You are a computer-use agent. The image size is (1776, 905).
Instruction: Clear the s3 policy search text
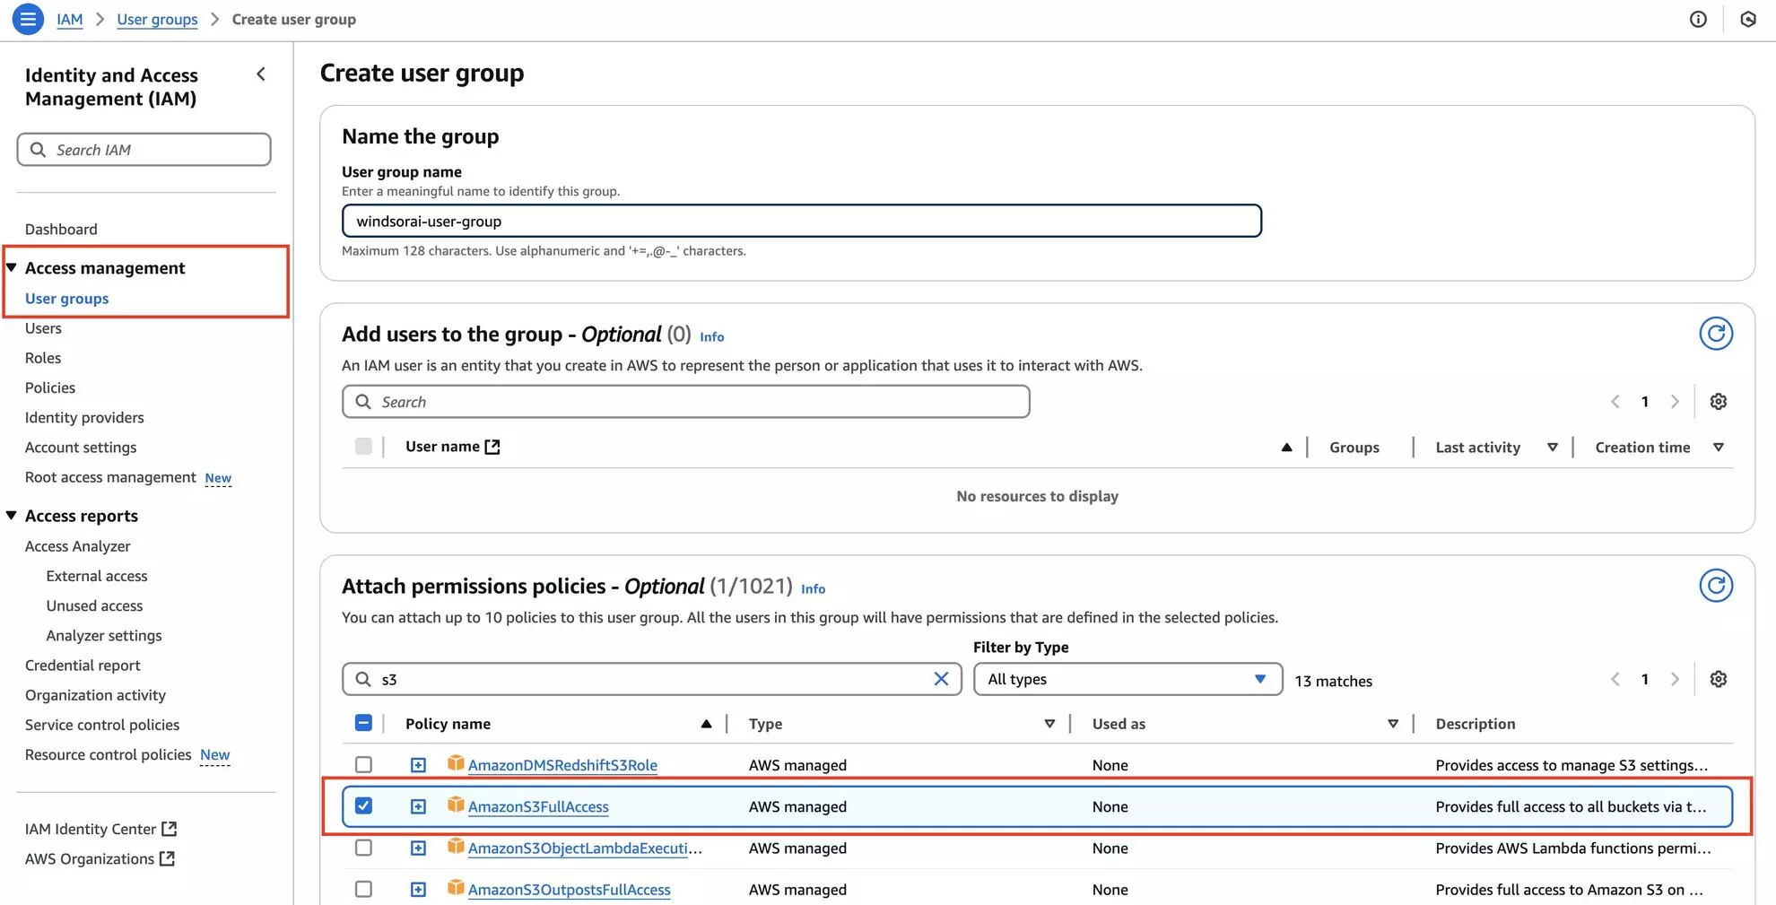coord(941,679)
